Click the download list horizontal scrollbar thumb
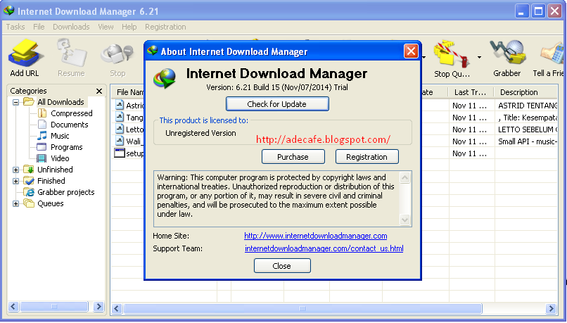Image resolution: width=567 pixels, height=323 pixels. click(302, 308)
